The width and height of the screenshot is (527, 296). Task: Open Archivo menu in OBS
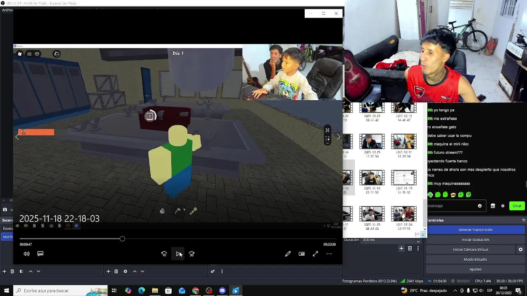[x=7, y=10]
